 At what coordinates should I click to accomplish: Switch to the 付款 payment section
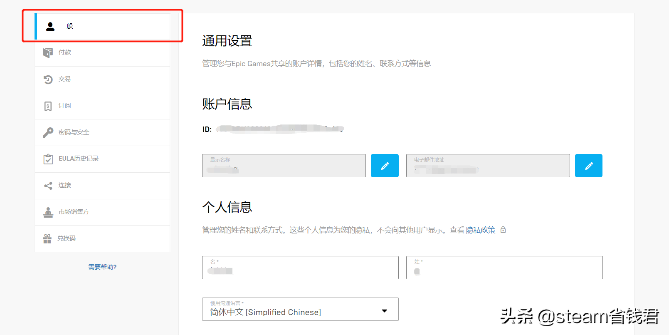(65, 52)
